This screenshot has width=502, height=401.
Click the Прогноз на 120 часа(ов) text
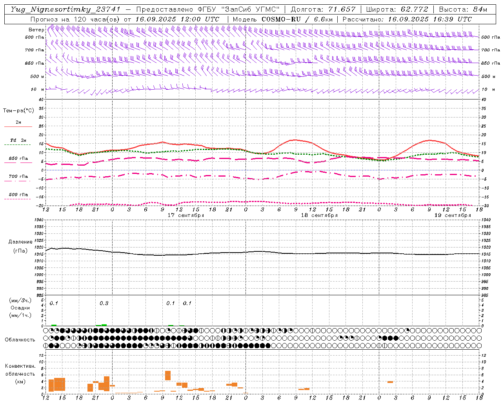(75, 19)
